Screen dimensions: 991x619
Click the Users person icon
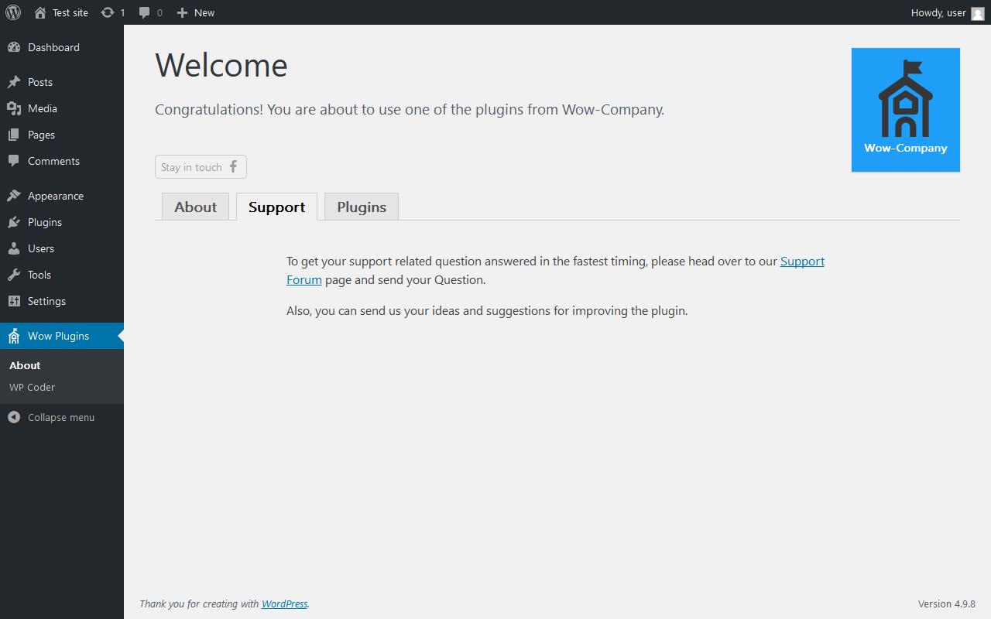[x=14, y=248]
